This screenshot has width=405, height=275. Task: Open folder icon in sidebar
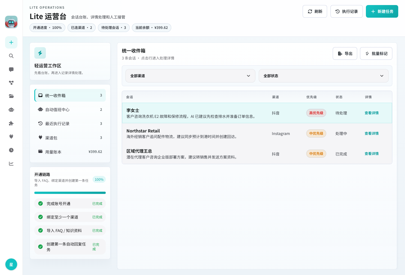tap(11, 96)
